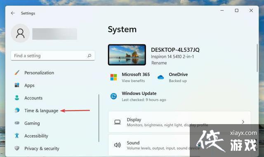Click the Accessibility figure icon
Viewport: 264px width, 157px height.
[17, 136]
